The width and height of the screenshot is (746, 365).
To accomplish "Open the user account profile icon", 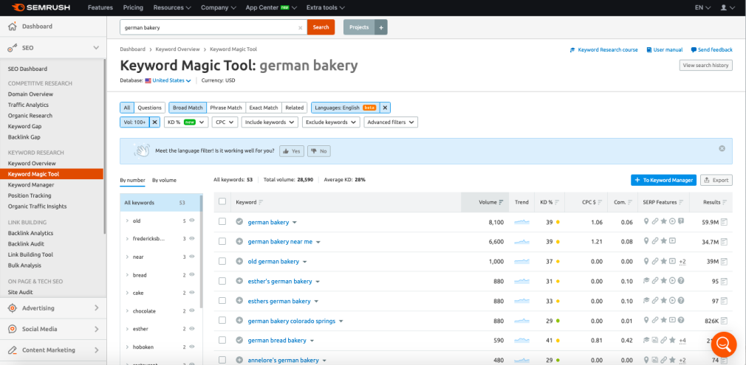I will 725,7.
